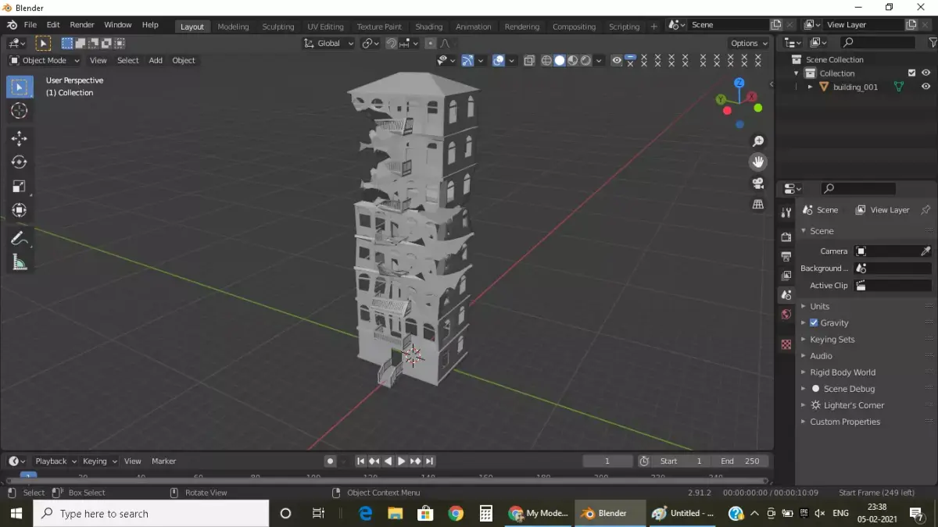This screenshot has width=938, height=527.
Task: Hide building_001 with its eye icon
Action: point(926,87)
